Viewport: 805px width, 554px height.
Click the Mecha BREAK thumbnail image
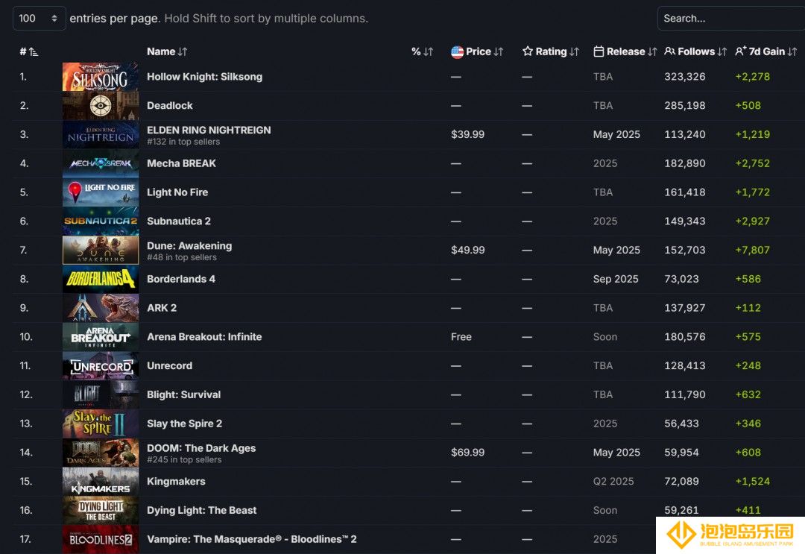101,163
